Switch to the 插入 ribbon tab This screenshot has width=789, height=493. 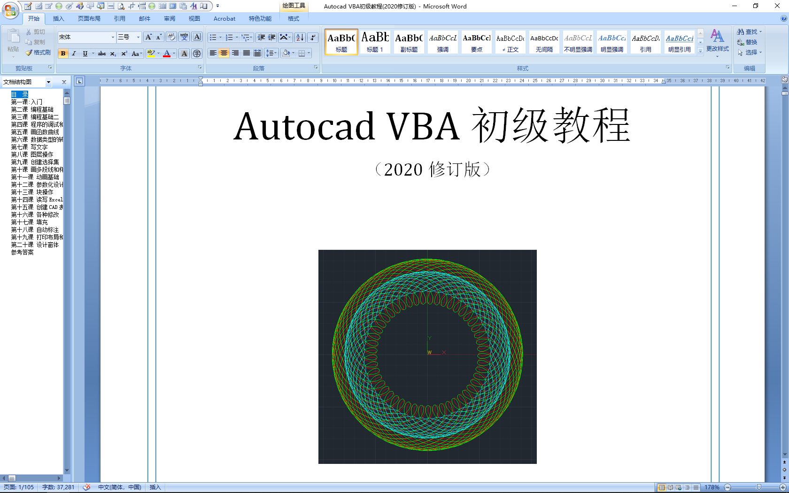pyautogui.click(x=58, y=19)
